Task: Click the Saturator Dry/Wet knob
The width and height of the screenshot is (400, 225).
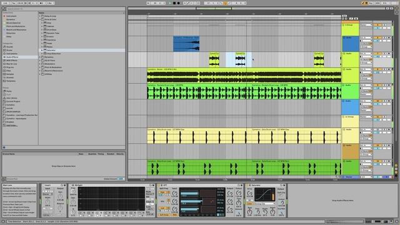Action: pyautogui.click(x=281, y=212)
